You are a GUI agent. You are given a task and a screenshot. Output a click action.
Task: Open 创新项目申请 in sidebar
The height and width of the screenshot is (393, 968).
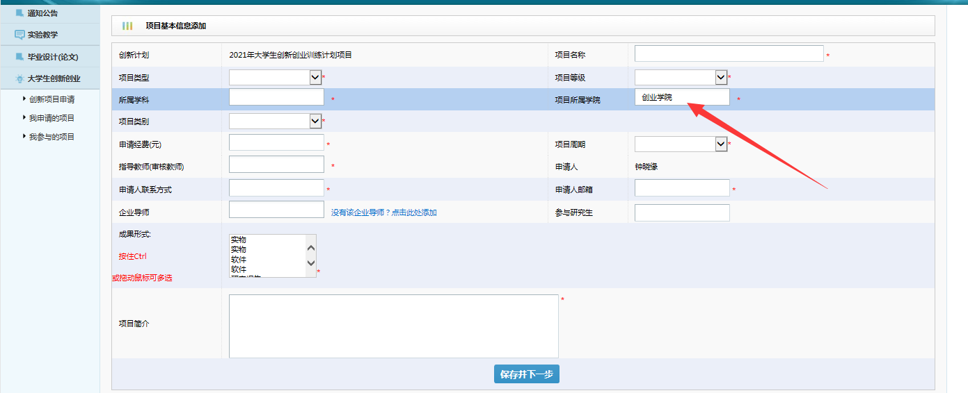pyautogui.click(x=51, y=99)
